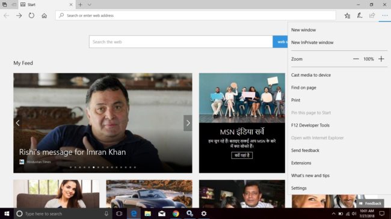Open Task View on taskbar
Viewport: 391px width, 219px height.
click(119, 214)
